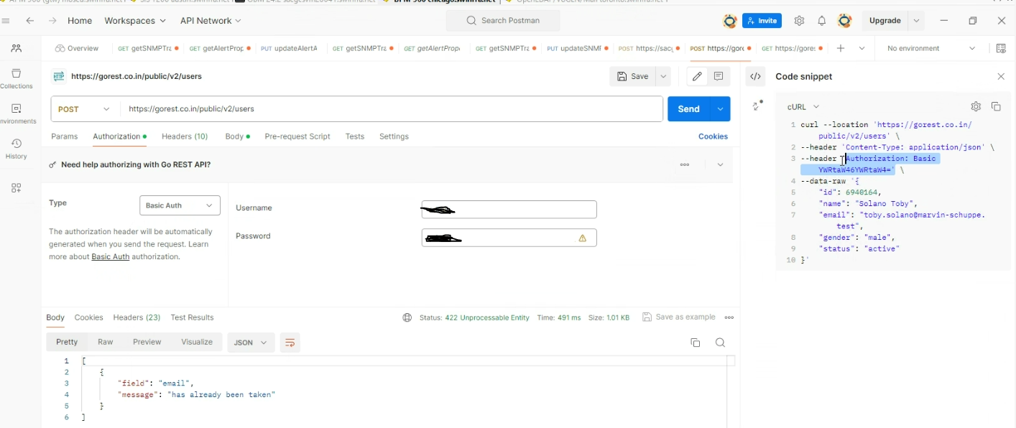Viewport: 1016px width, 428px height.
Task: Click the sync status icon beside Invite
Action: (x=730, y=21)
